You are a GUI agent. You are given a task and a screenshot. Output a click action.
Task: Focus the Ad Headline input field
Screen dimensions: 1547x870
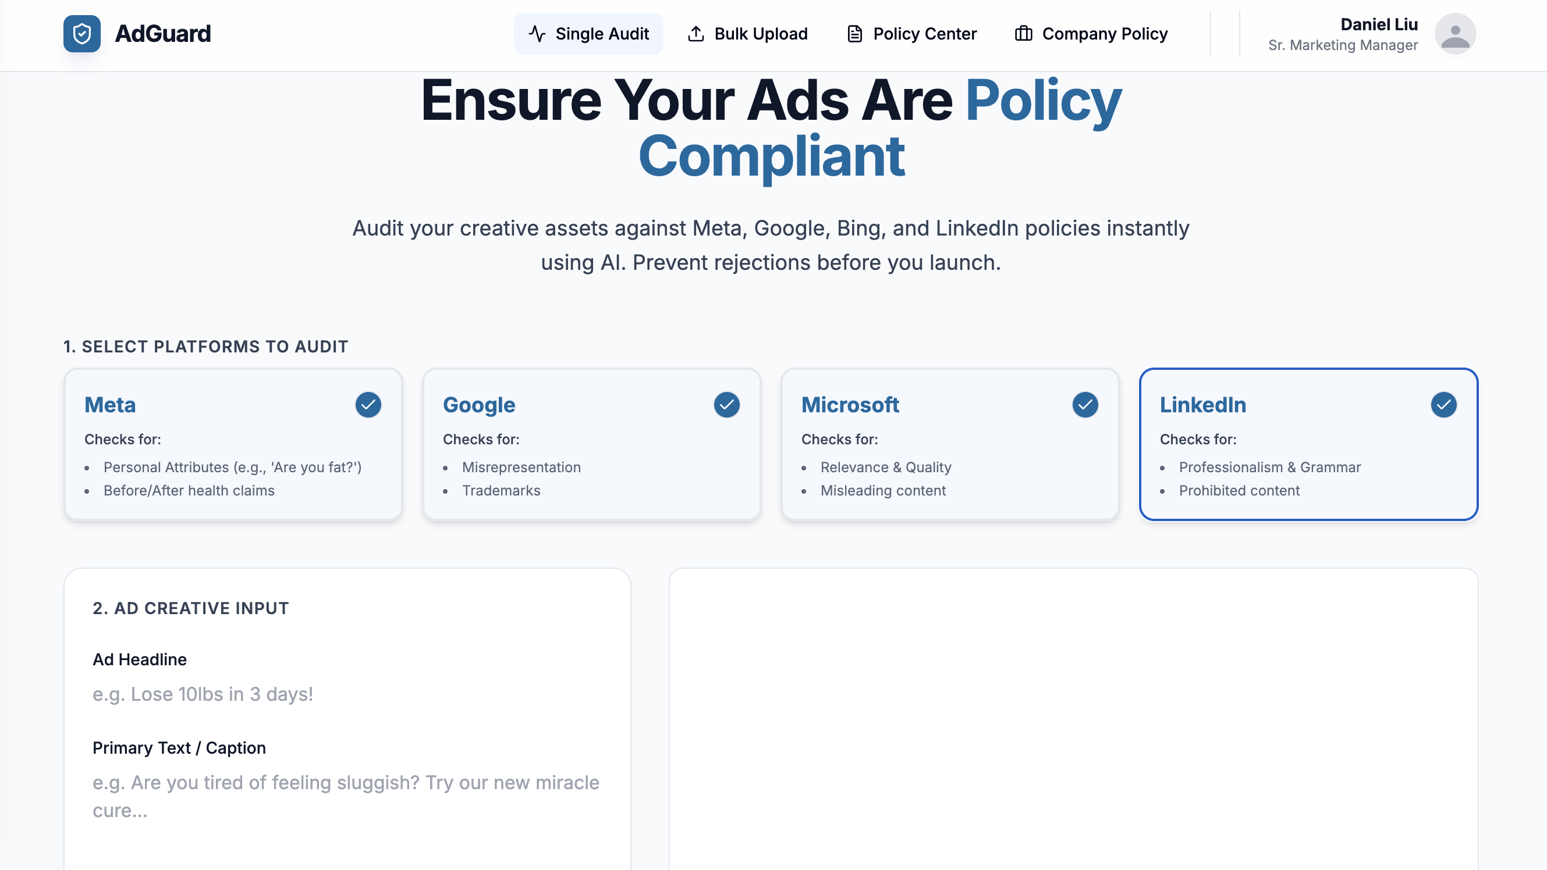click(x=346, y=694)
